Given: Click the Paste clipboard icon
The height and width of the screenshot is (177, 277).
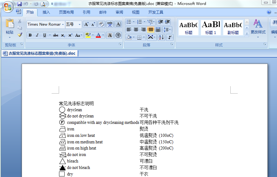Looking at the screenshot, I should pos(10,23).
